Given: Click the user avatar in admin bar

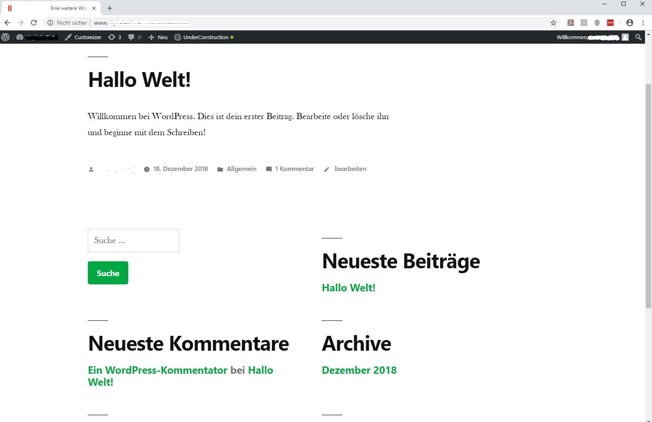Looking at the screenshot, I should click(x=625, y=37).
